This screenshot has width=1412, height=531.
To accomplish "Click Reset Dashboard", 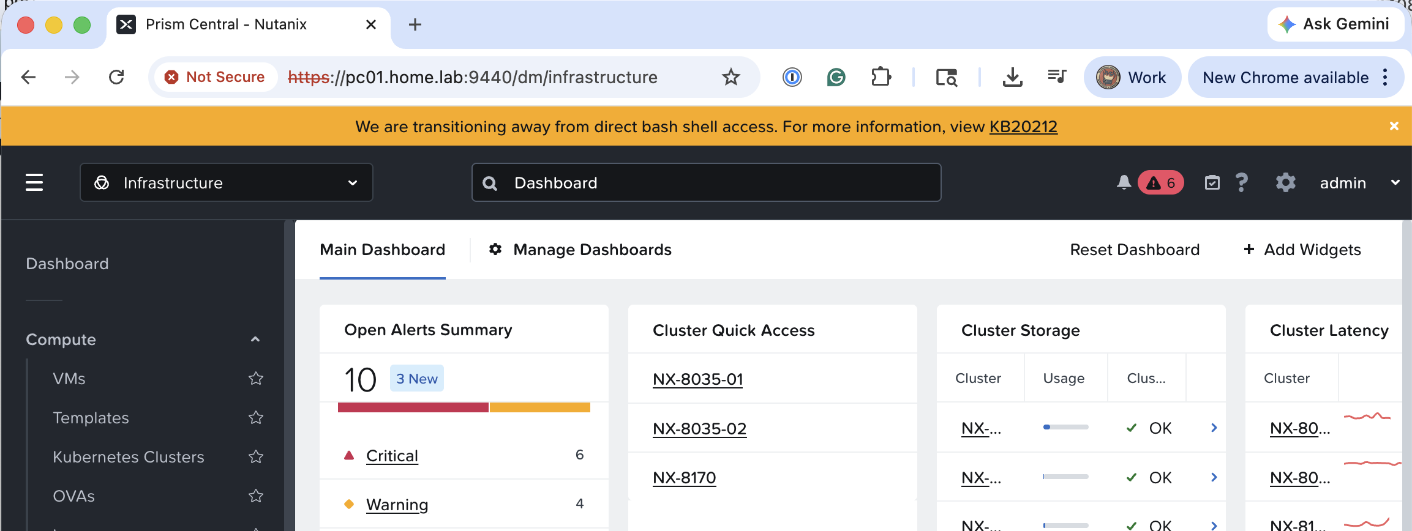I will tap(1135, 250).
